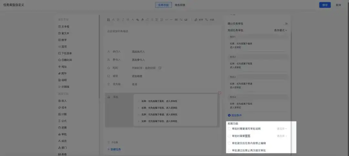This screenshot has width=349, height=156.
Task: Insert table via editor toolbar
Action: point(176,20)
